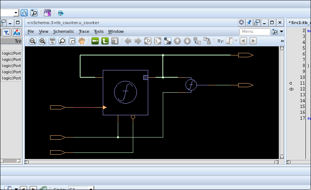
Task: Undock the nSchema window
Action: tap(257, 23)
